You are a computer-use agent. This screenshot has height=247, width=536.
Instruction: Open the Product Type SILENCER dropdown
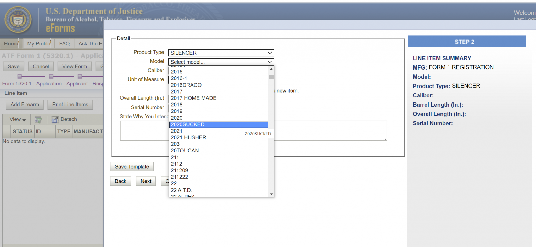pos(221,53)
